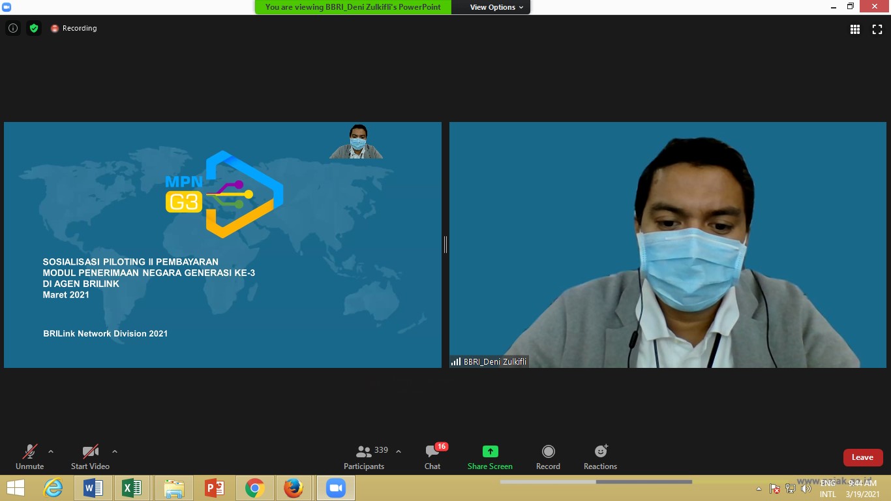Expand audio options arrow next to Unmute
Image resolution: width=891 pixels, height=501 pixels.
tap(51, 451)
